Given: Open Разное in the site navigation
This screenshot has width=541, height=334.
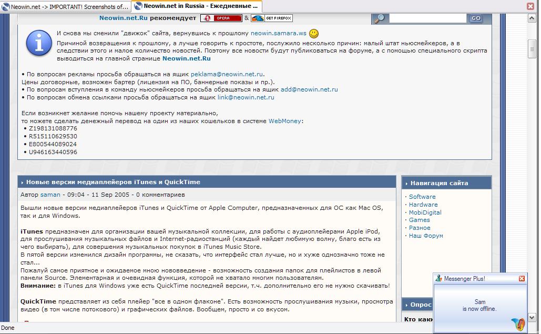Looking at the screenshot, I should point(420,228).
